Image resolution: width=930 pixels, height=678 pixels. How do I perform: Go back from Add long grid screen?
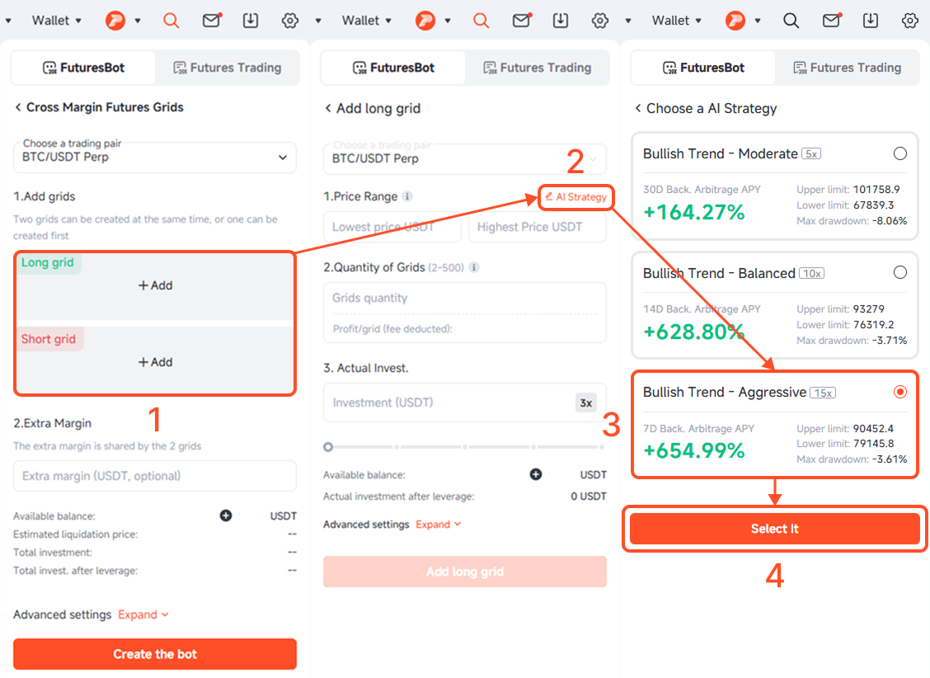329,109
